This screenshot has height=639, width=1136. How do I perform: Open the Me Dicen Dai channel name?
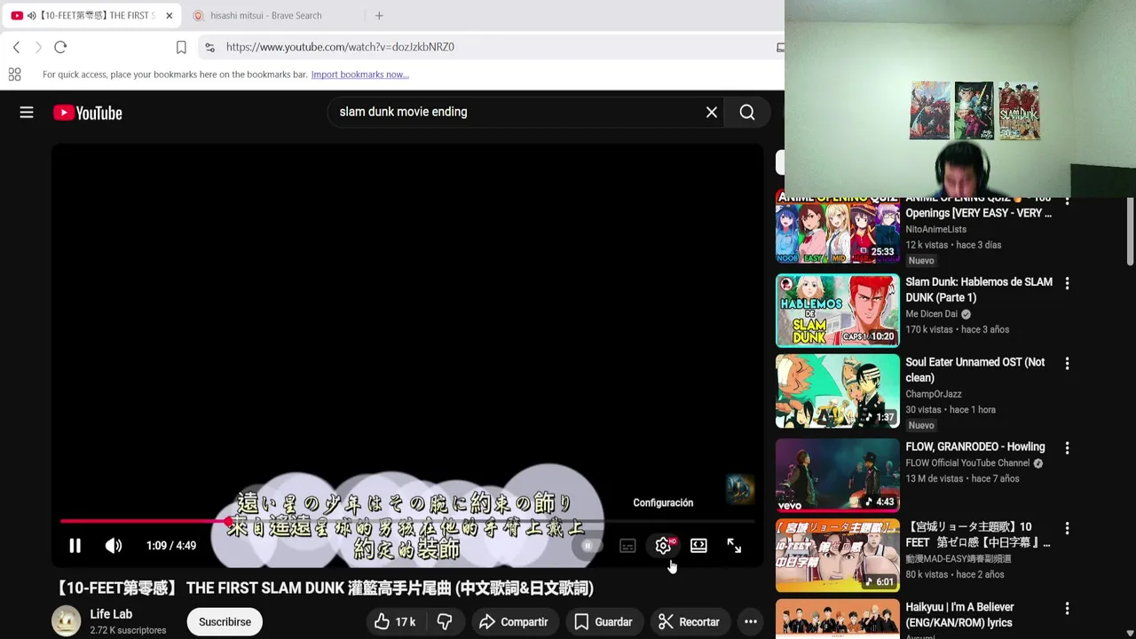[x=931, y=314]
